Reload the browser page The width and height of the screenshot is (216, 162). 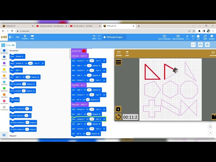pyautogui.click(x=12, y=31)
